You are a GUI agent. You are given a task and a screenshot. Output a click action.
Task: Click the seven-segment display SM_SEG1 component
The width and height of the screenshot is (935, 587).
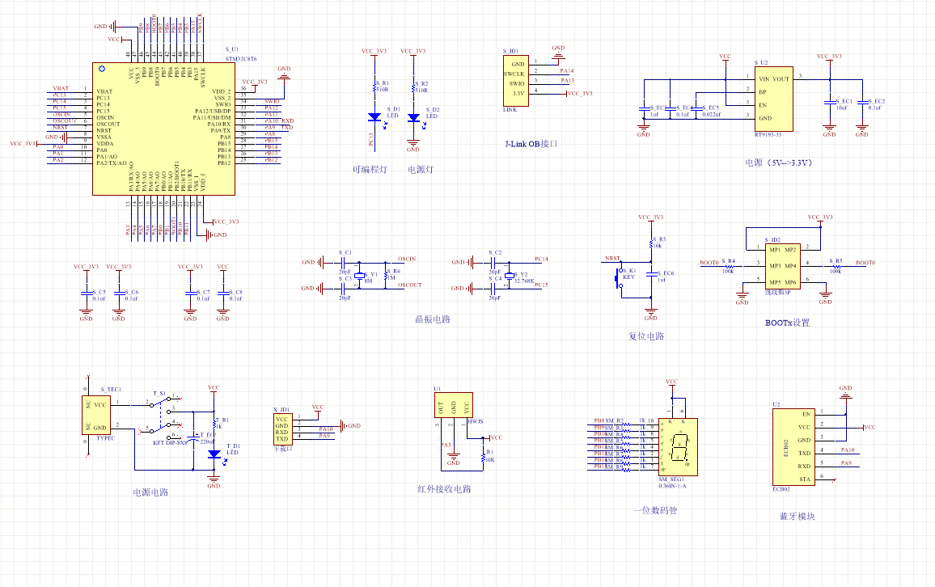pyautogui.click(x=678, y=447)
